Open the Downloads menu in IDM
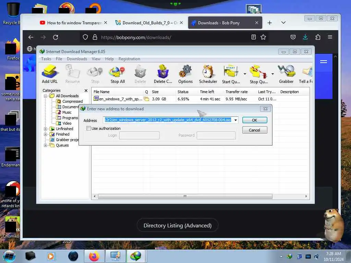This screenshot has width=351, height=263. tap(77, 59)
